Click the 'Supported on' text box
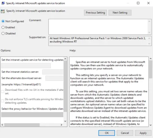 pyautogui.click(x=98, y=41)
